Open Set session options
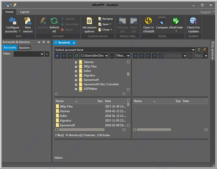 pyautogui.click(x=89, y=25)
